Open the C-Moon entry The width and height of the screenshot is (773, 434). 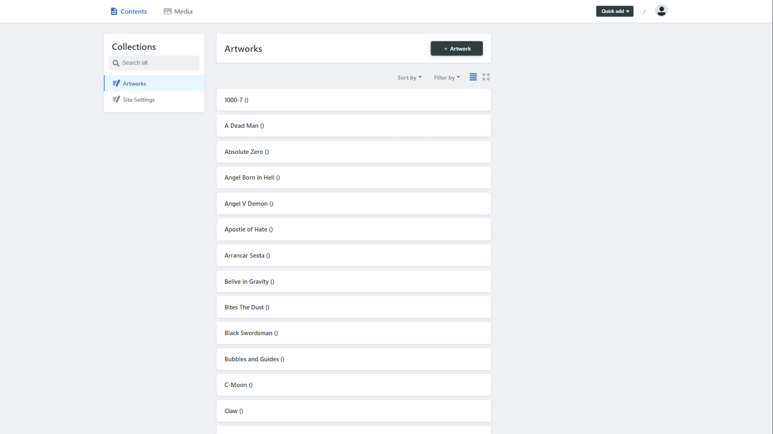pyautogui.click(x=354, y=385)
